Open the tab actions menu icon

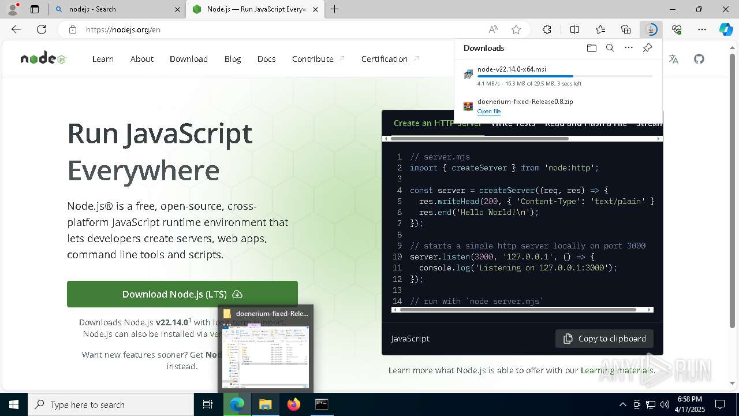tap(35, 9)
